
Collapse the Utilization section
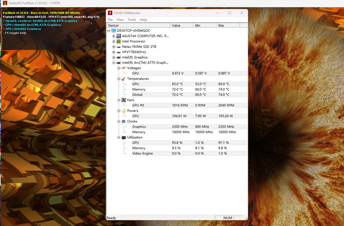pos(119,138)
